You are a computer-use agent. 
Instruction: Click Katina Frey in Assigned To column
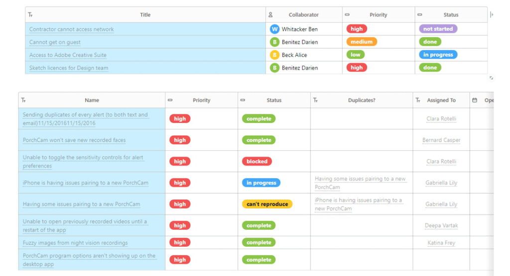tap(441, 243)
